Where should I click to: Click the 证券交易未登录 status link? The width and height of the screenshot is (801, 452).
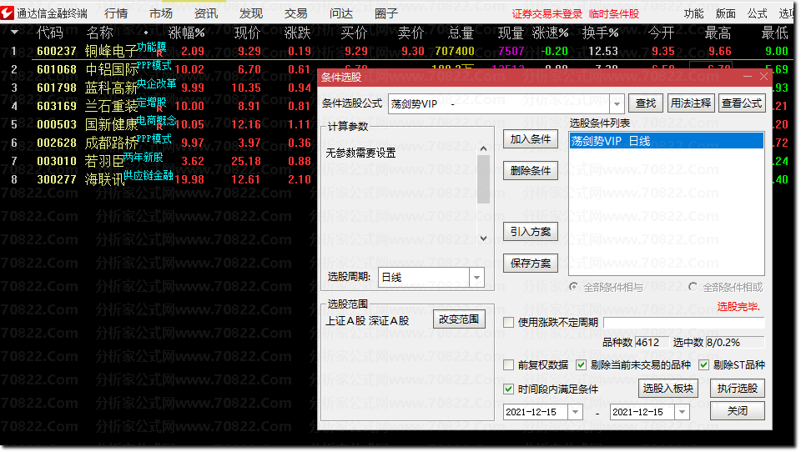[x=547, y=14]
